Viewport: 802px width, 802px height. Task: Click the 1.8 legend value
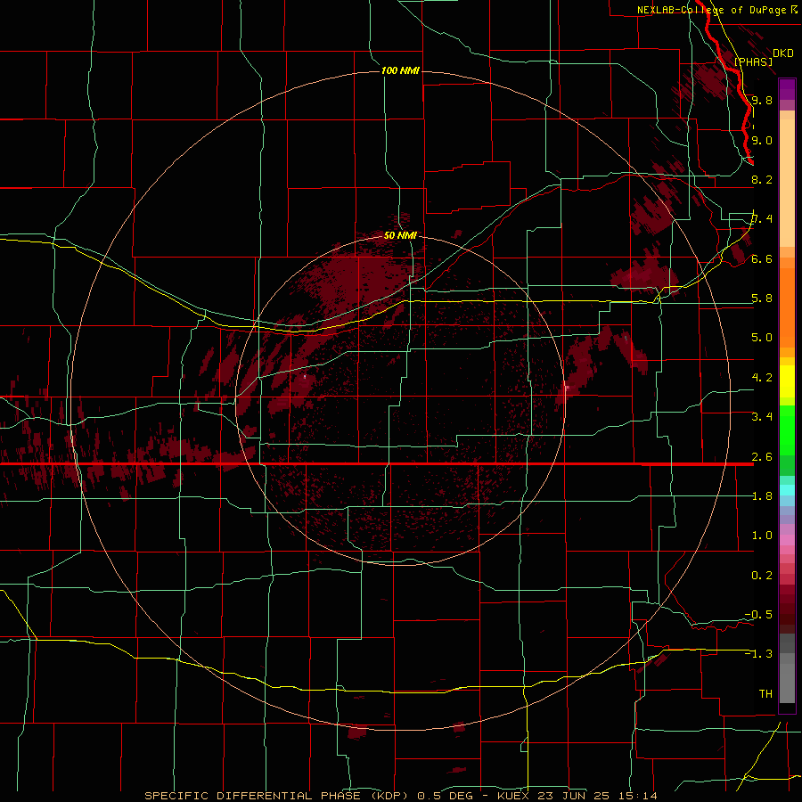762,496
